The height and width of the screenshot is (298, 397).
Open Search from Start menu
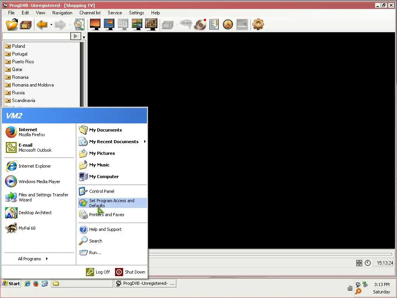(x=112, y=241)
